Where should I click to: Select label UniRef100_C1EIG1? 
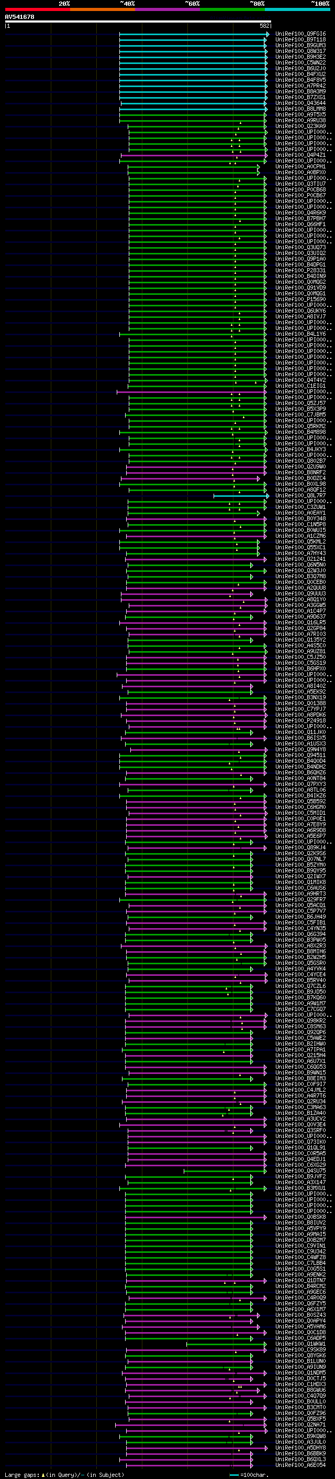[x=300, y=386]
